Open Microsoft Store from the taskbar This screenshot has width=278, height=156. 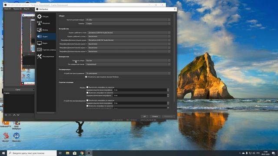coord(75,153)
